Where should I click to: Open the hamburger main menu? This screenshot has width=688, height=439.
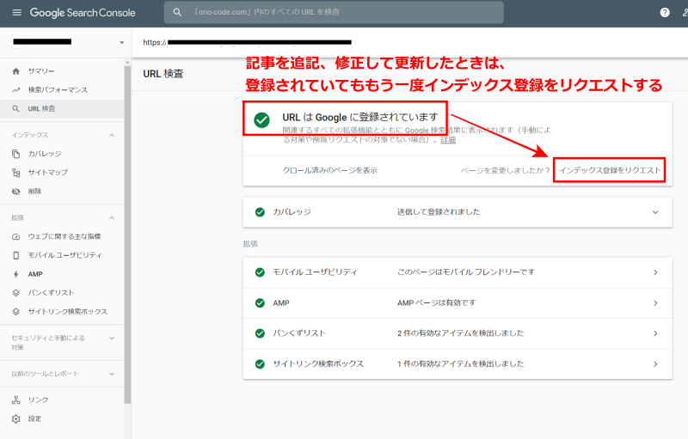pos(16,13)
